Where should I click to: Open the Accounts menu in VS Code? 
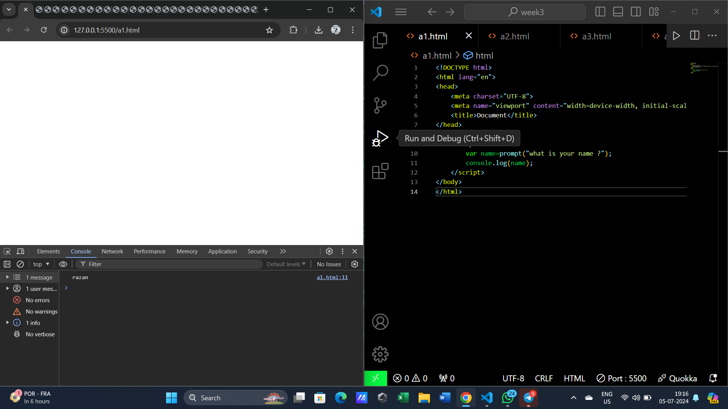380,322
